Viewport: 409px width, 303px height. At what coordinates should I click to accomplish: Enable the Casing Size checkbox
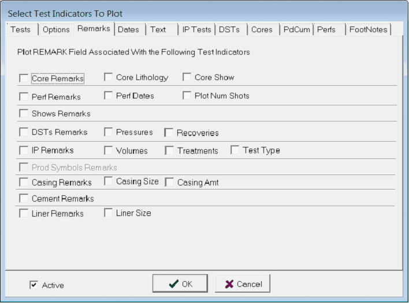[109, 181]
